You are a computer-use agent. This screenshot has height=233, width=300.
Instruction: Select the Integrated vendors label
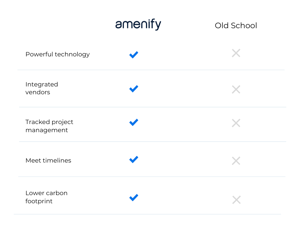(x=42, y=88)
